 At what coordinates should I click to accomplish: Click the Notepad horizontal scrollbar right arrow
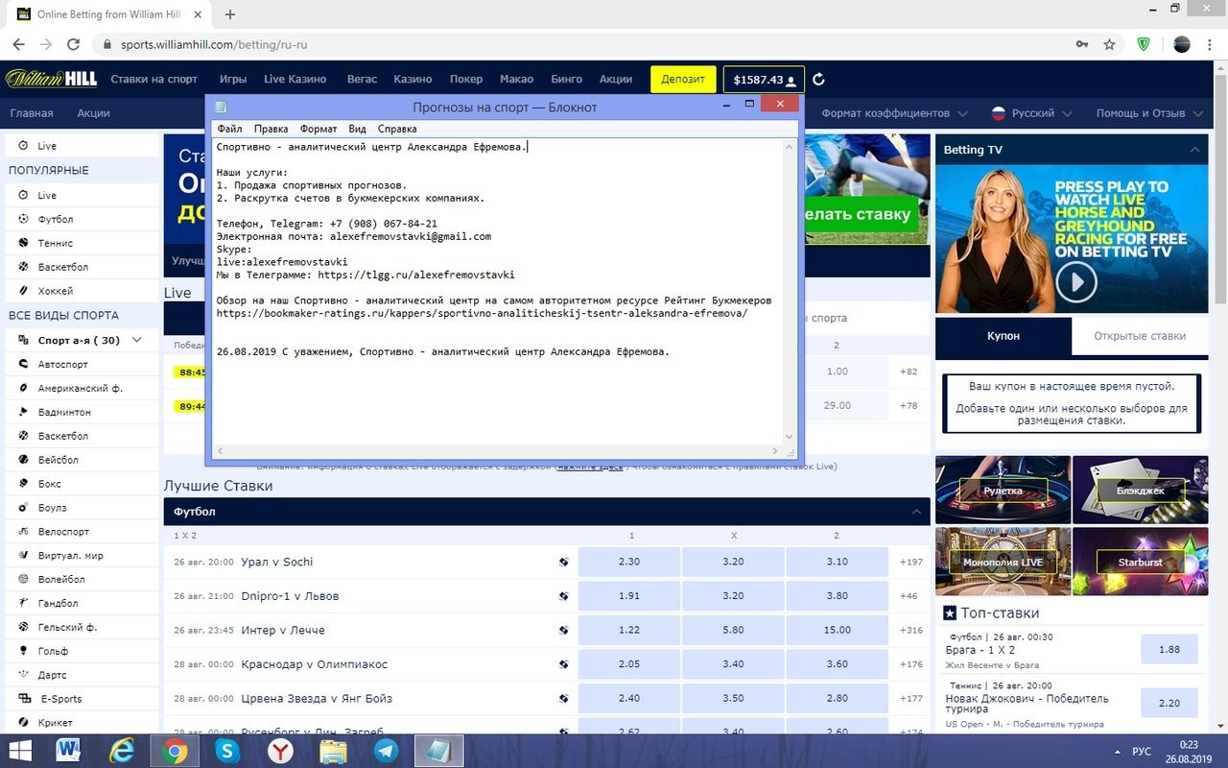[775, 450]
